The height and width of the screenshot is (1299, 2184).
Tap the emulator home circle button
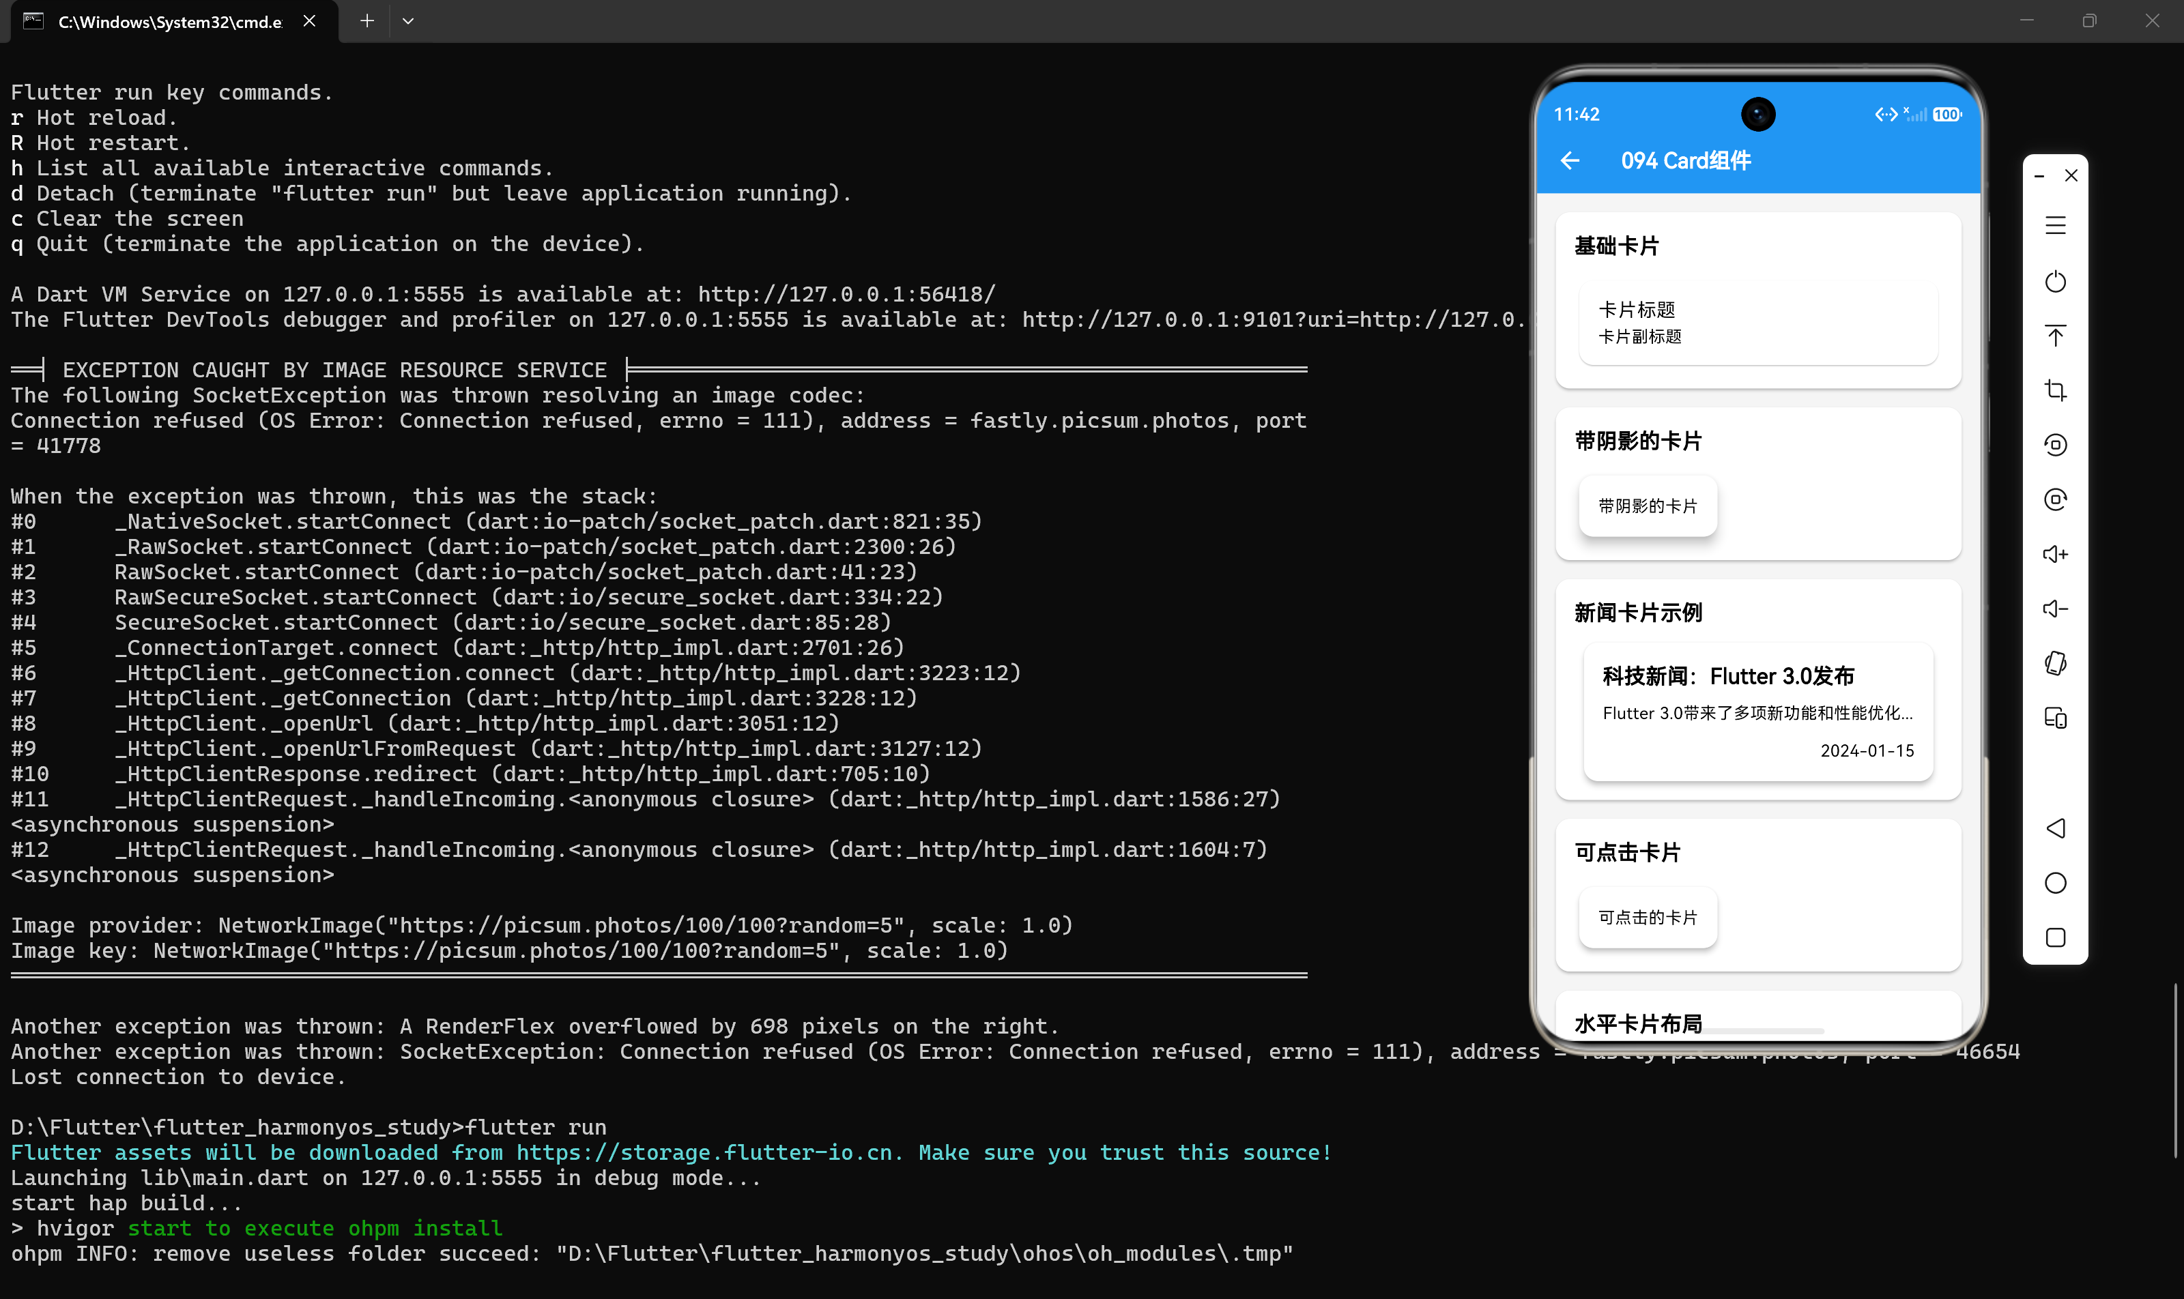[x=2055, y=882]
